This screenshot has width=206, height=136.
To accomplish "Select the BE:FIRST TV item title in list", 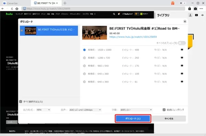I will tap(56, 30).
